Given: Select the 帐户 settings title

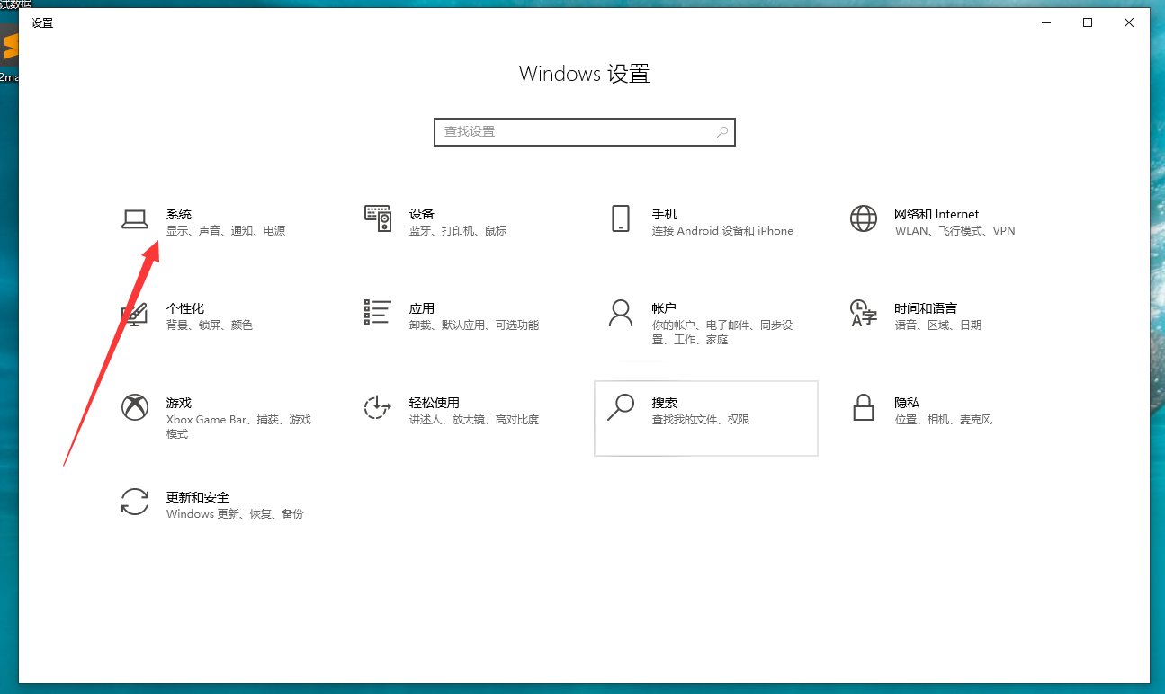Looking at the screenshot, I should tap(665, 308).
